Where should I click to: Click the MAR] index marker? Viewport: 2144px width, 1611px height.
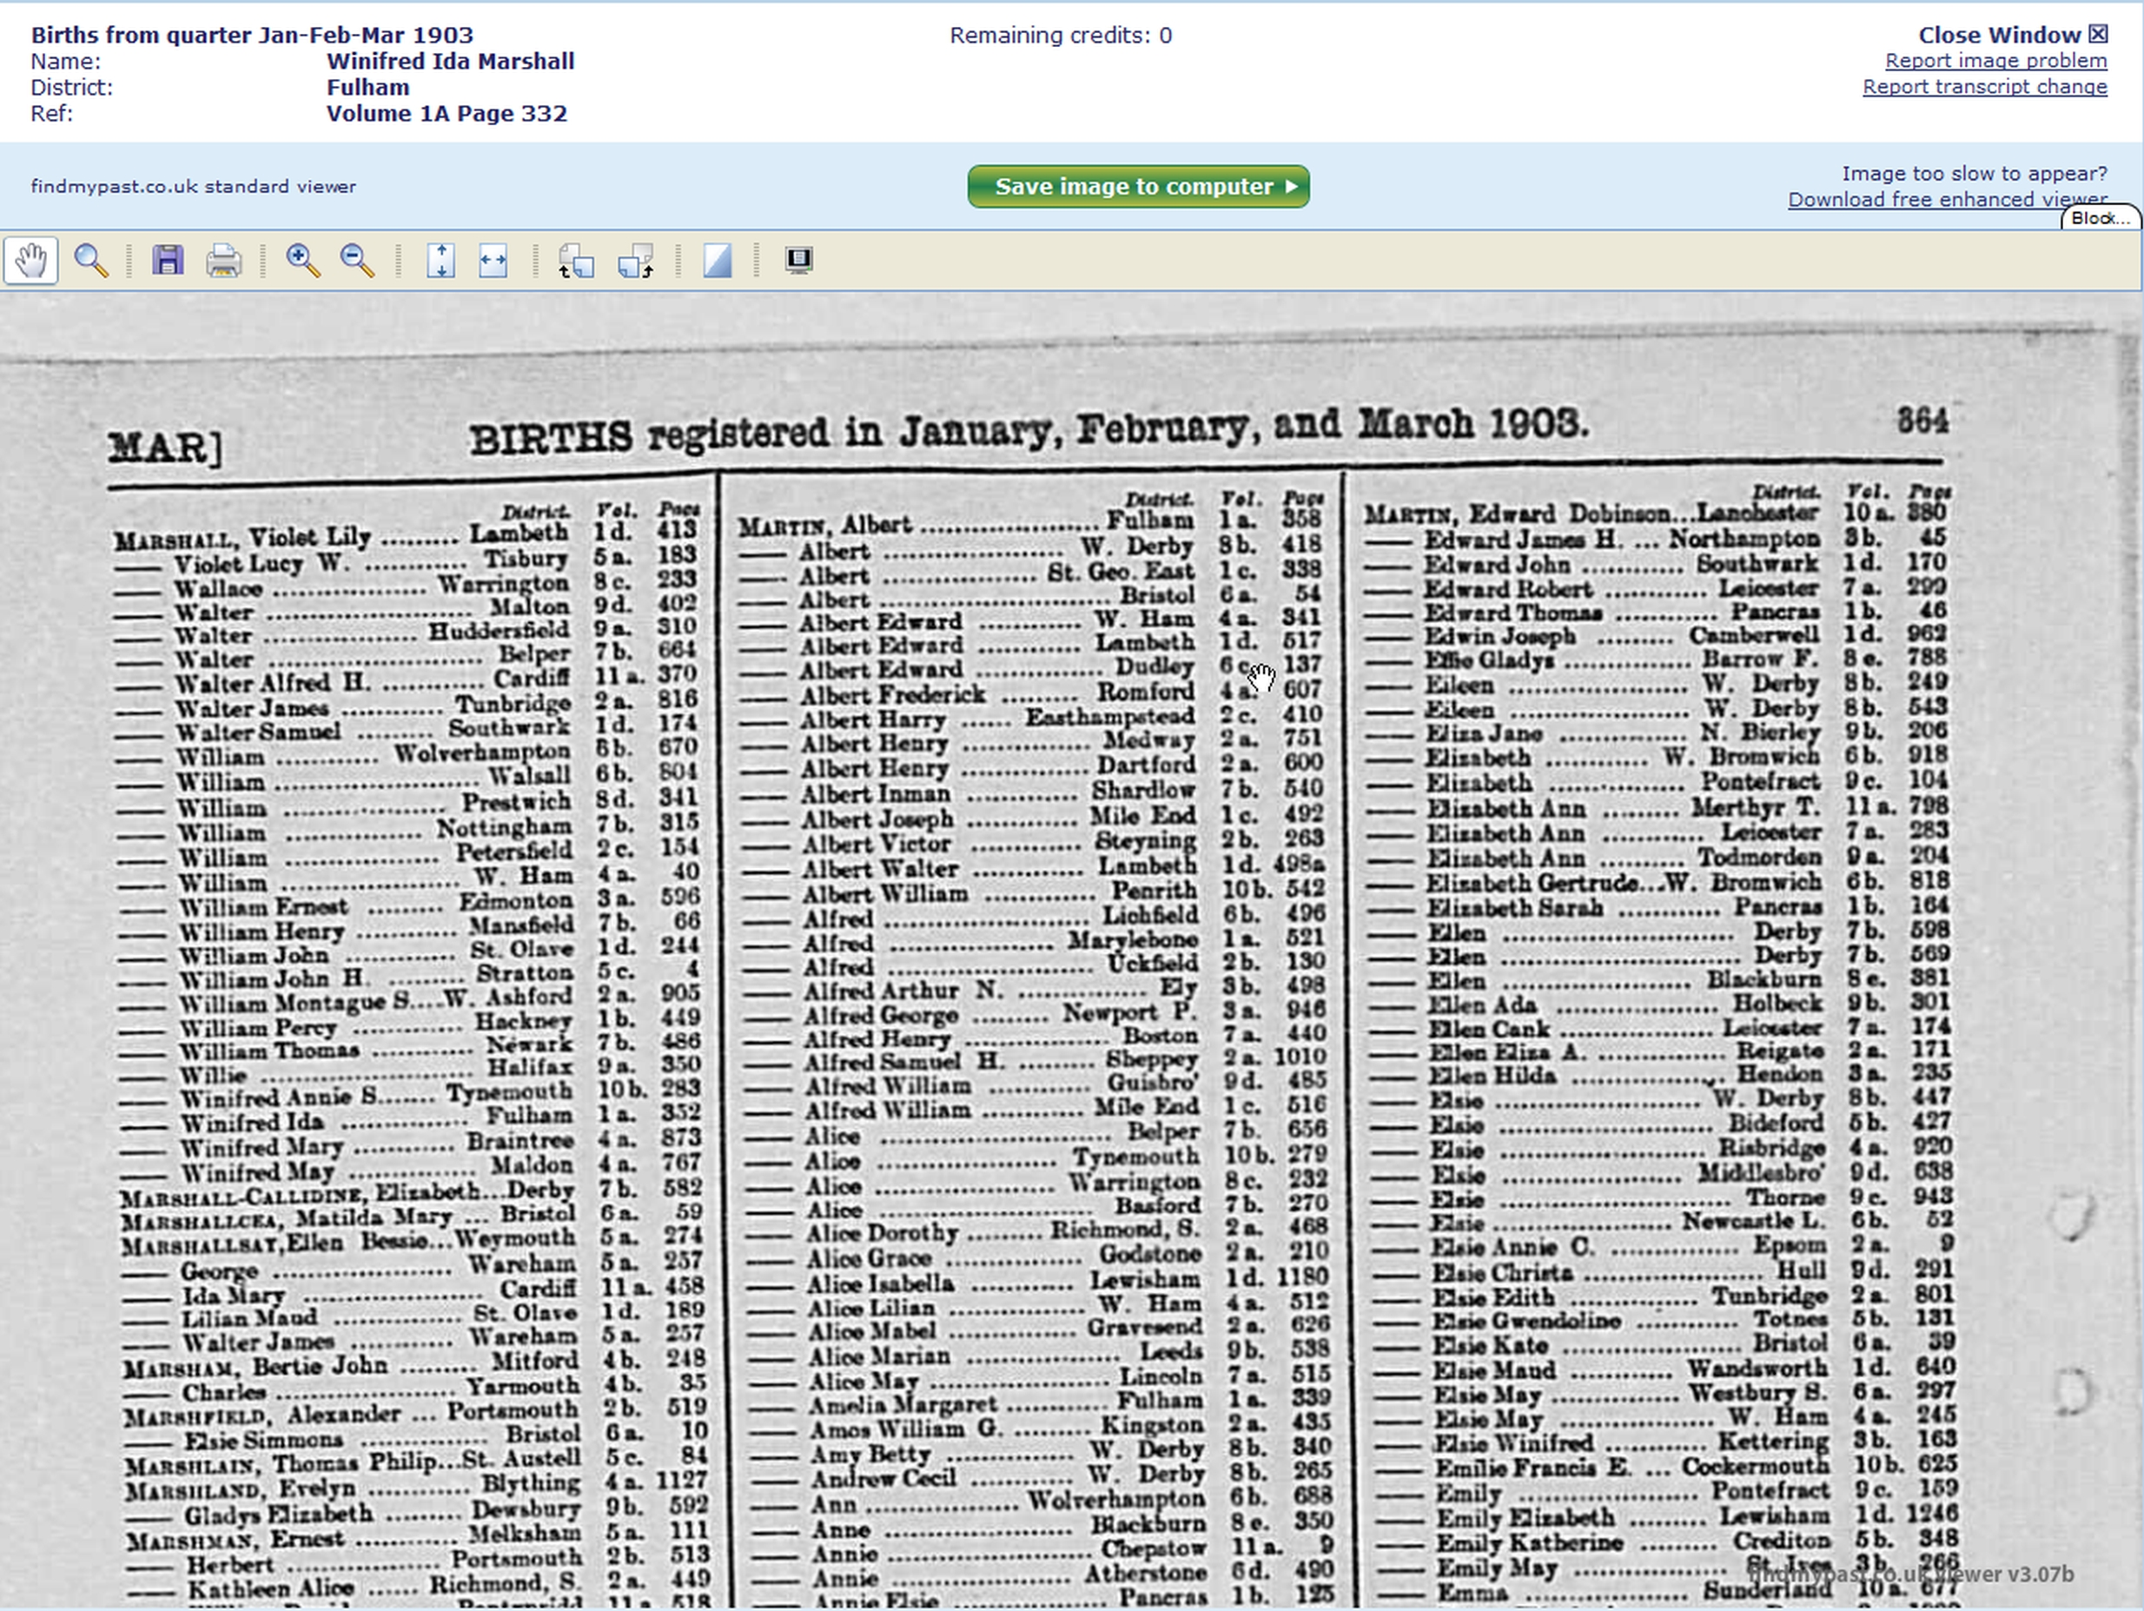[x=166, y=447]
